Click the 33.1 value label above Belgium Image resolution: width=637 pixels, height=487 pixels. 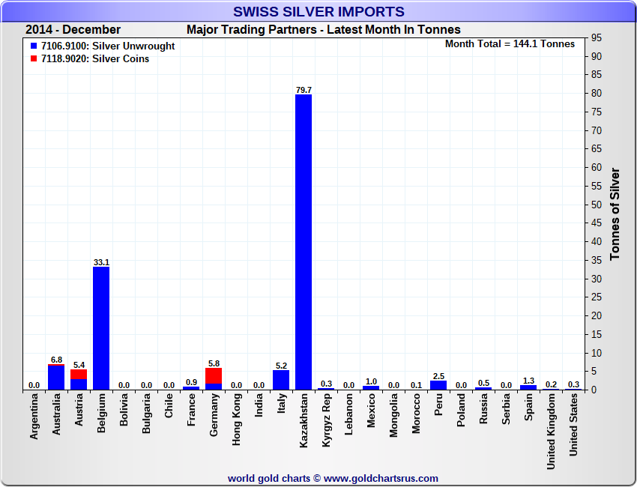101,262
